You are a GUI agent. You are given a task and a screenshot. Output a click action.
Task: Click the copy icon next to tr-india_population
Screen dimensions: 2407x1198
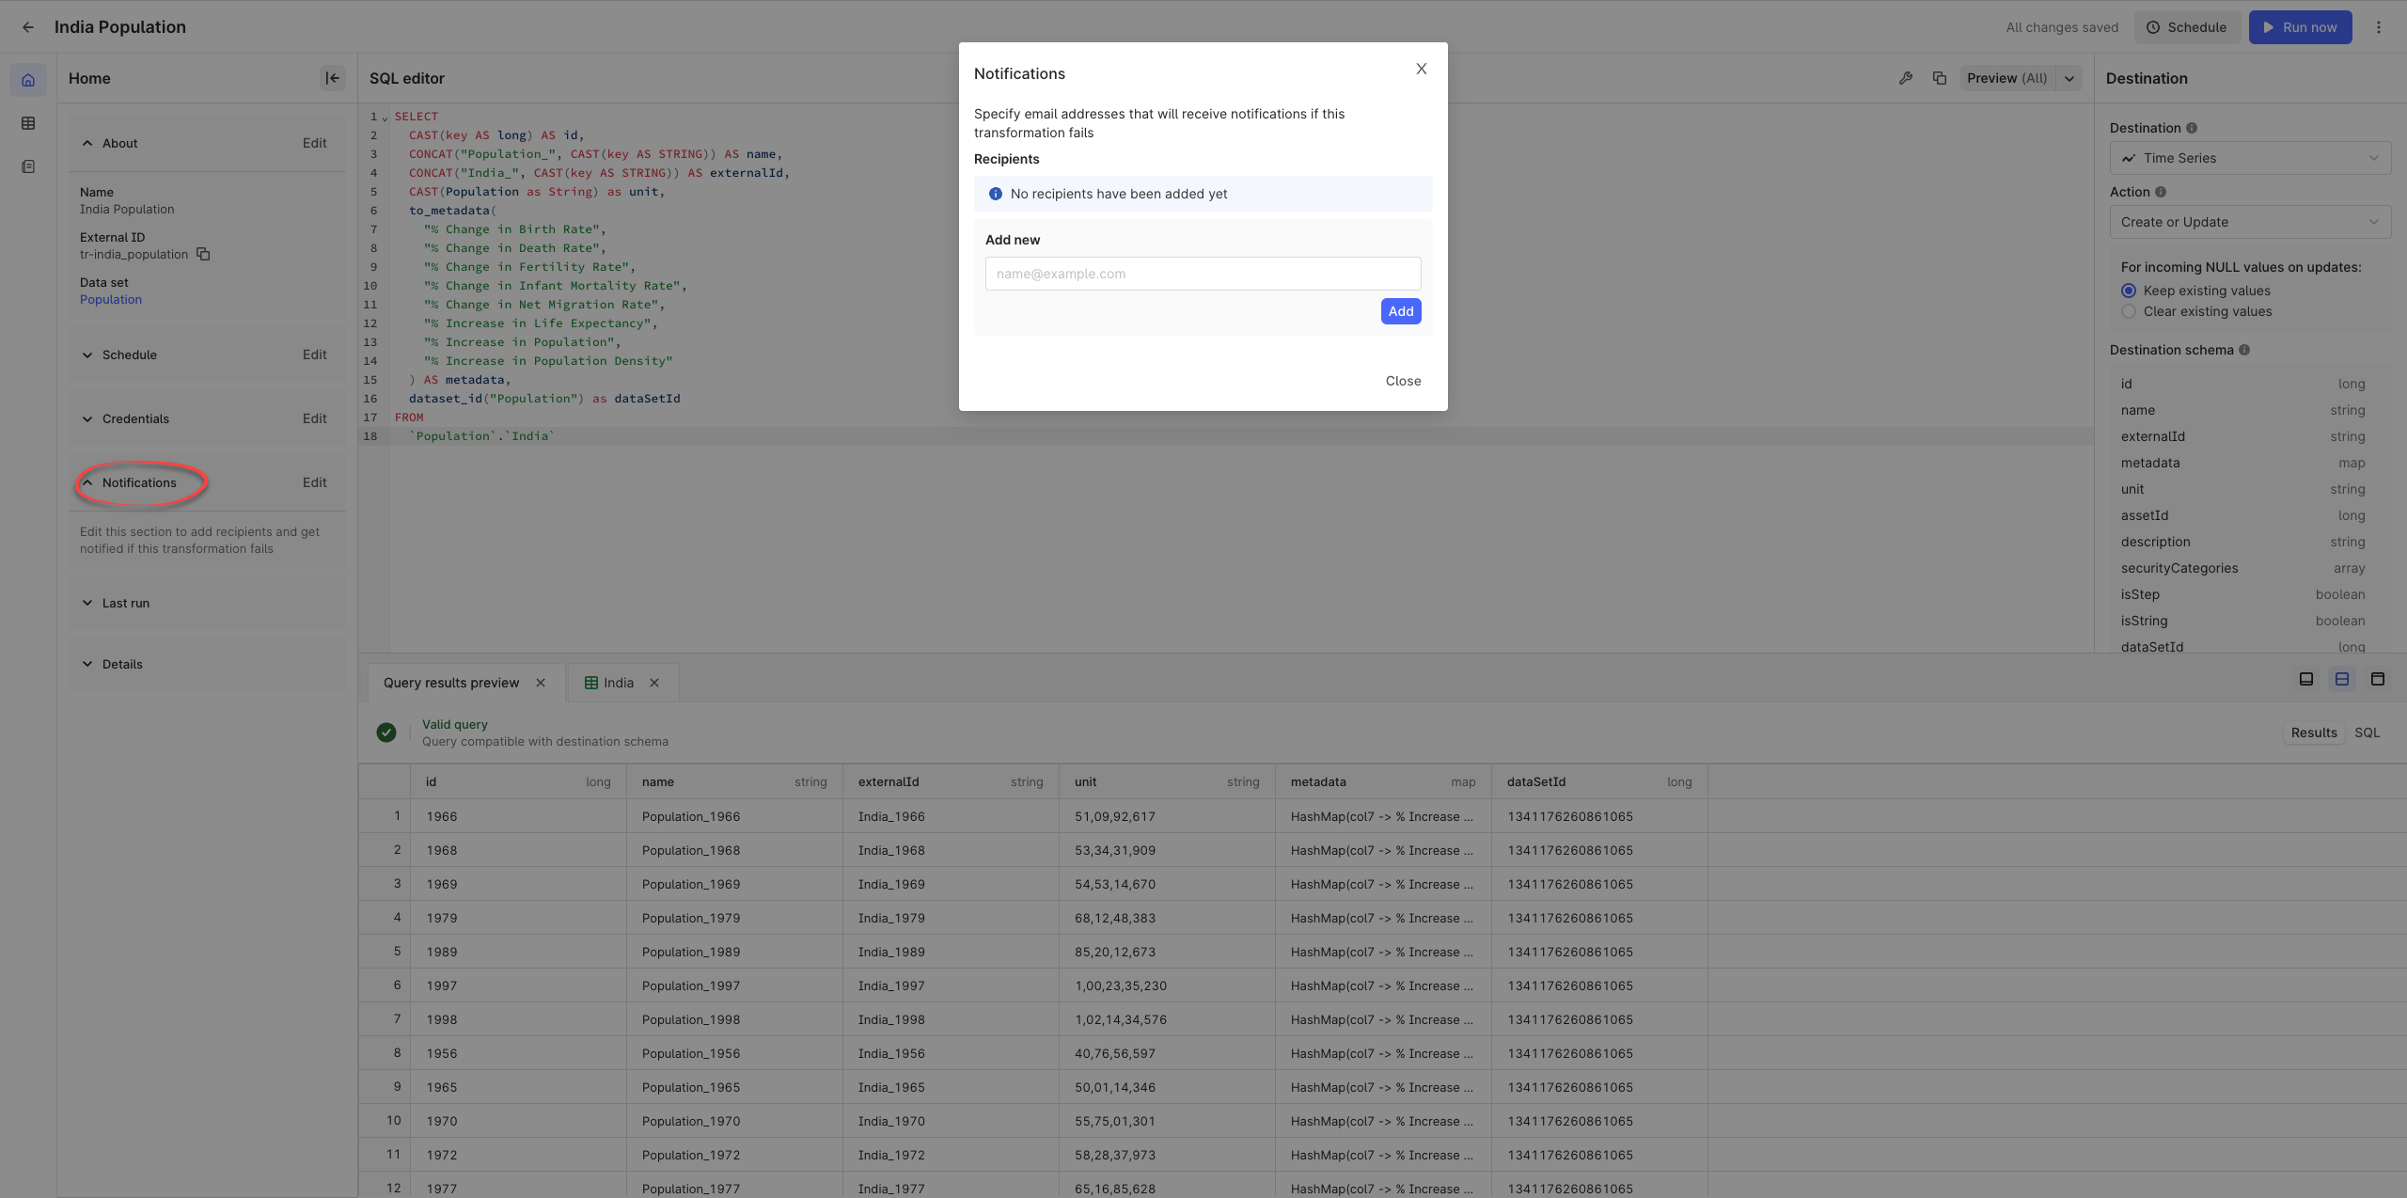203,254
